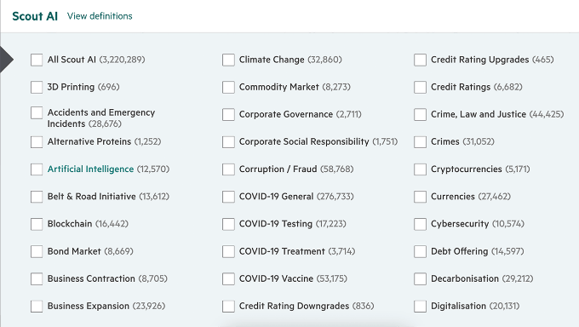579x327 pixels.
Task: Tick the Credit Rating Upgrades checkbox
Action: click(x=421, y=60)
